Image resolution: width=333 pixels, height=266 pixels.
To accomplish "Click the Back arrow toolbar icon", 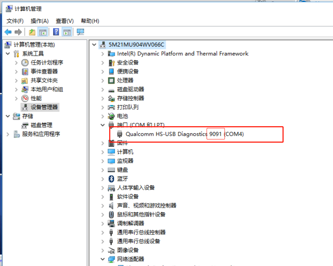I will (8, 32).
